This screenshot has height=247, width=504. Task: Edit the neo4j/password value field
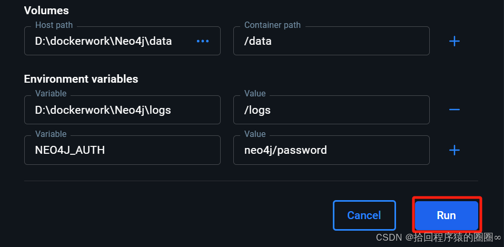331,150
